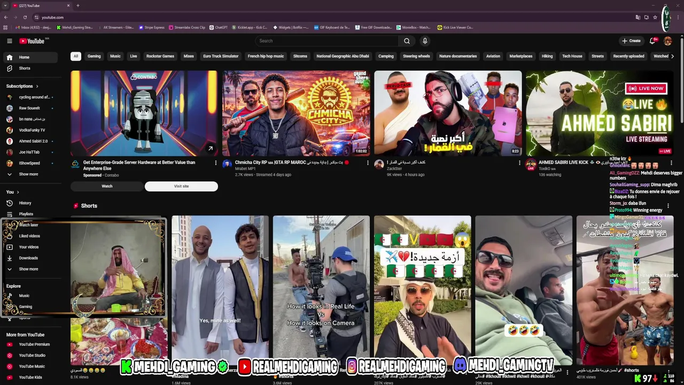Screen dimensions: 684x385
Task: Open the 'Yes, mine as well!' short
Action: click(220, 290)
